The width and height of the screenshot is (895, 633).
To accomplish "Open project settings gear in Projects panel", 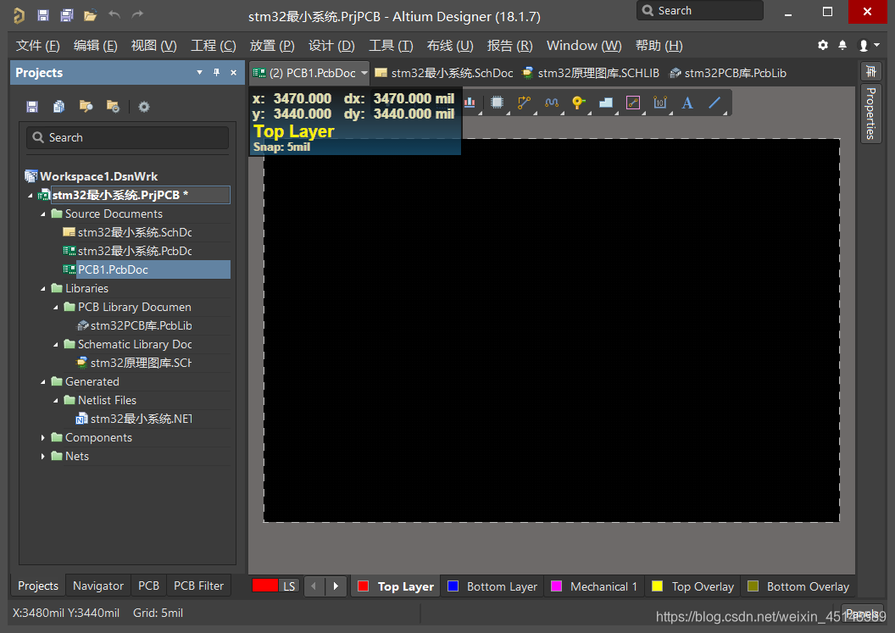I will pyautogui.click(x=144, y=107).
